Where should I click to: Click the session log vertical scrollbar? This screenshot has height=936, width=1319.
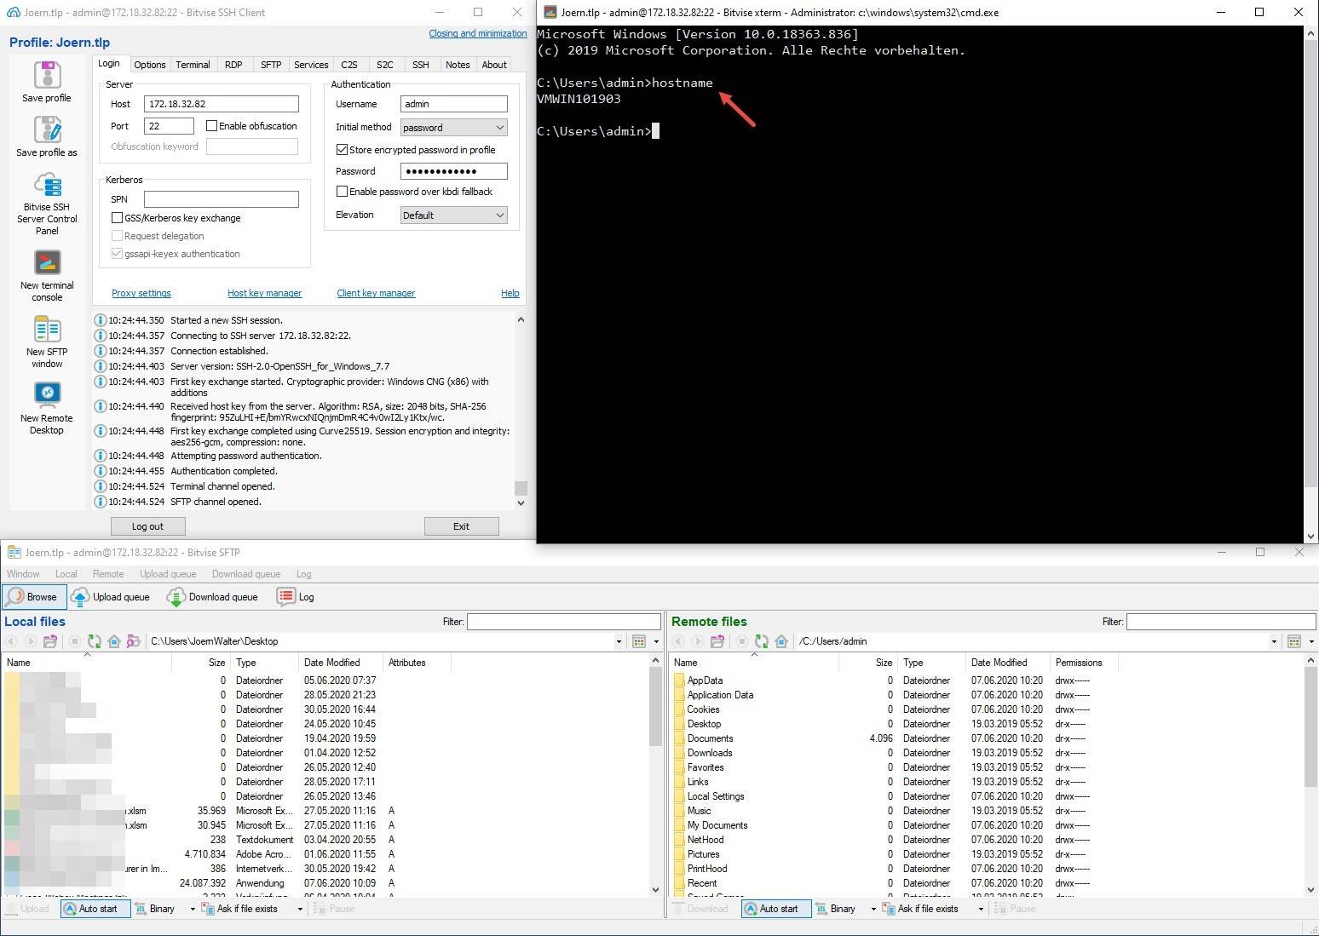[521, 409]
